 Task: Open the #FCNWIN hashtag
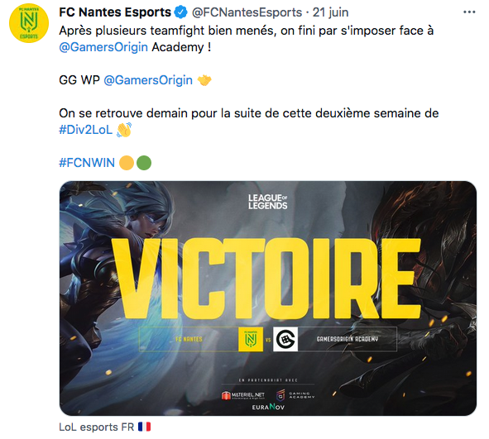click(87, 163)
